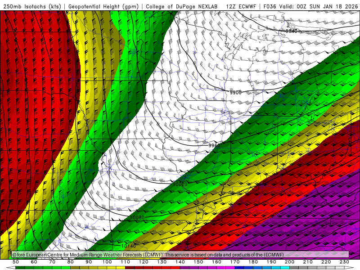360x270 pixels.
Task: Click the 190 value on the color scale
Action: [x=271, y=262]
